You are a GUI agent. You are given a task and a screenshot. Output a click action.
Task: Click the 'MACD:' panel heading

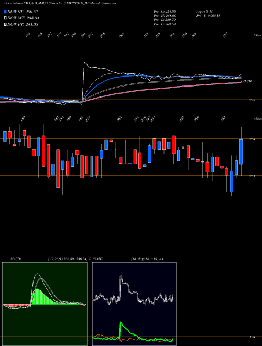point(16,259)
